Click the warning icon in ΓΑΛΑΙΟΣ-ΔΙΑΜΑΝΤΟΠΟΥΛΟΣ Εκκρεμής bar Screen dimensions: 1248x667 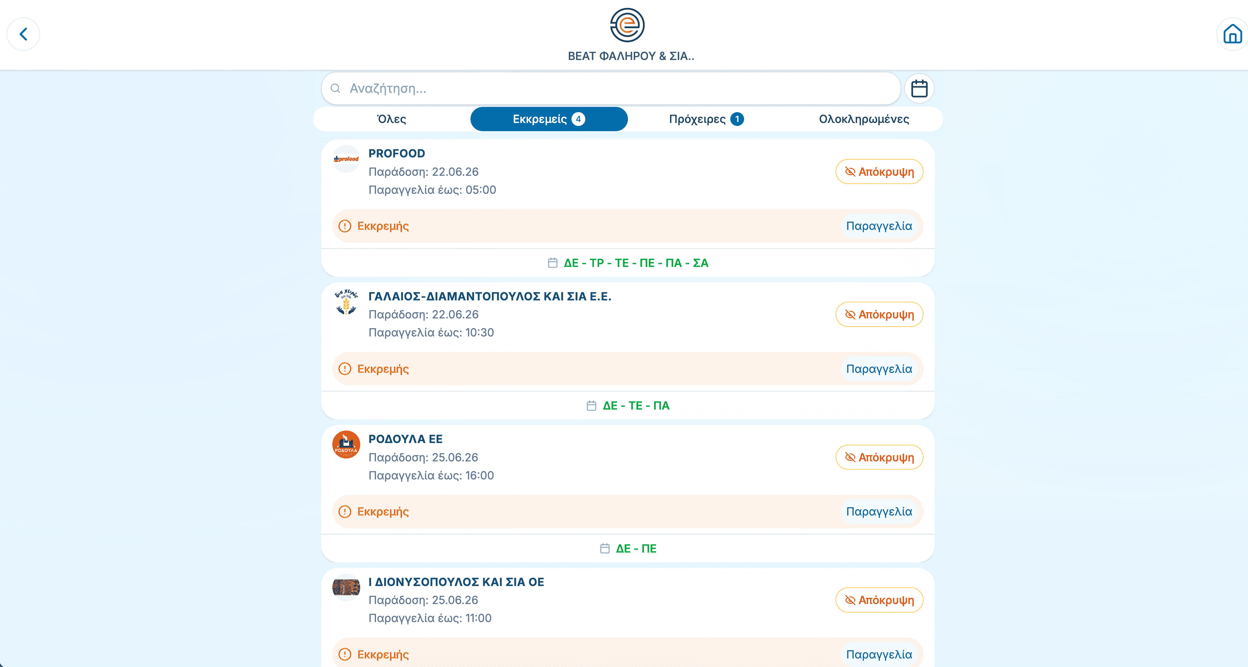point(344,369)
